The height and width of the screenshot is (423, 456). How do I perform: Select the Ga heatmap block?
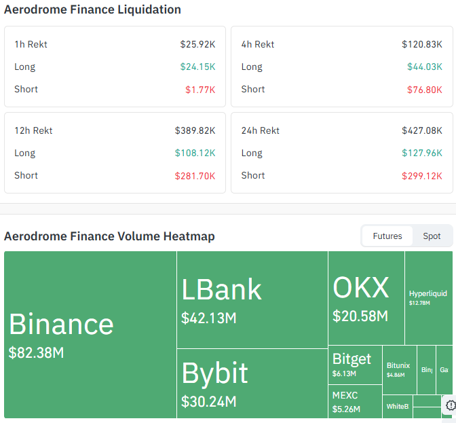[444, 370]
